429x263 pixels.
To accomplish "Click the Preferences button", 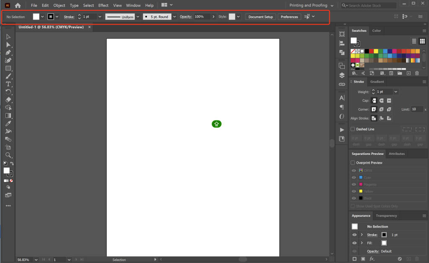I will point(289,17).
